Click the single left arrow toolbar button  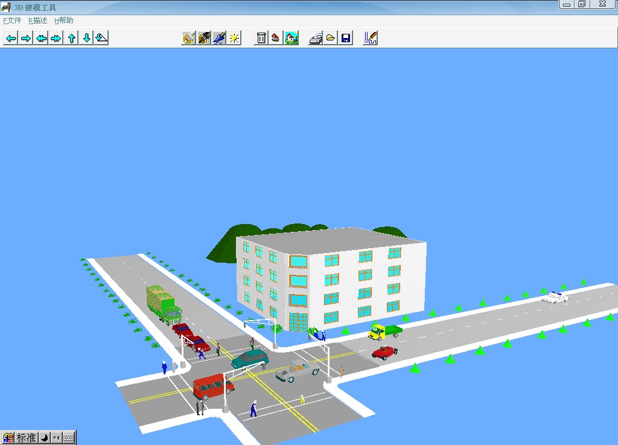pyautogui.click(x=11, y=38)
